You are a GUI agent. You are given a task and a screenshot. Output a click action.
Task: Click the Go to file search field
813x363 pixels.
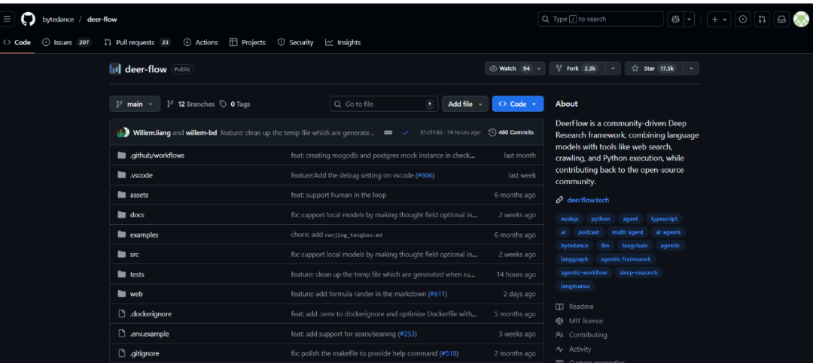click(x=384, y=104)
